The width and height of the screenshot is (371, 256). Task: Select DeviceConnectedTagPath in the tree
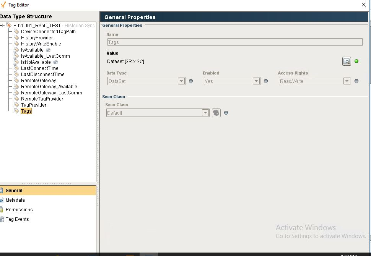48,32
